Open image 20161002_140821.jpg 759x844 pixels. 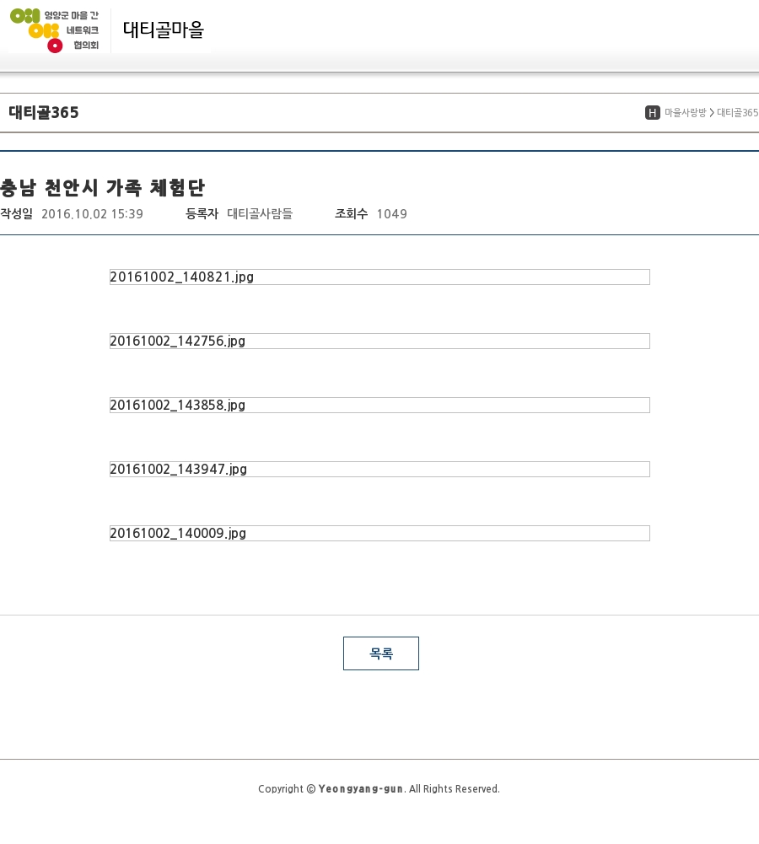(379, 277)
